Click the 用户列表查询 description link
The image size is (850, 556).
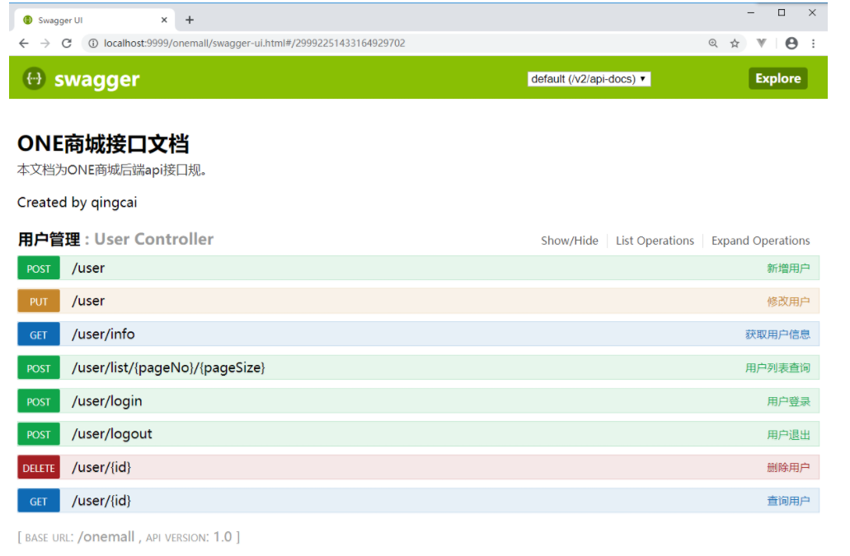click(x=777, y=368)
